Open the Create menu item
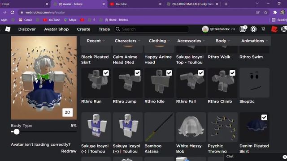Viewport: 287px width, 161px height. (83, 29)
